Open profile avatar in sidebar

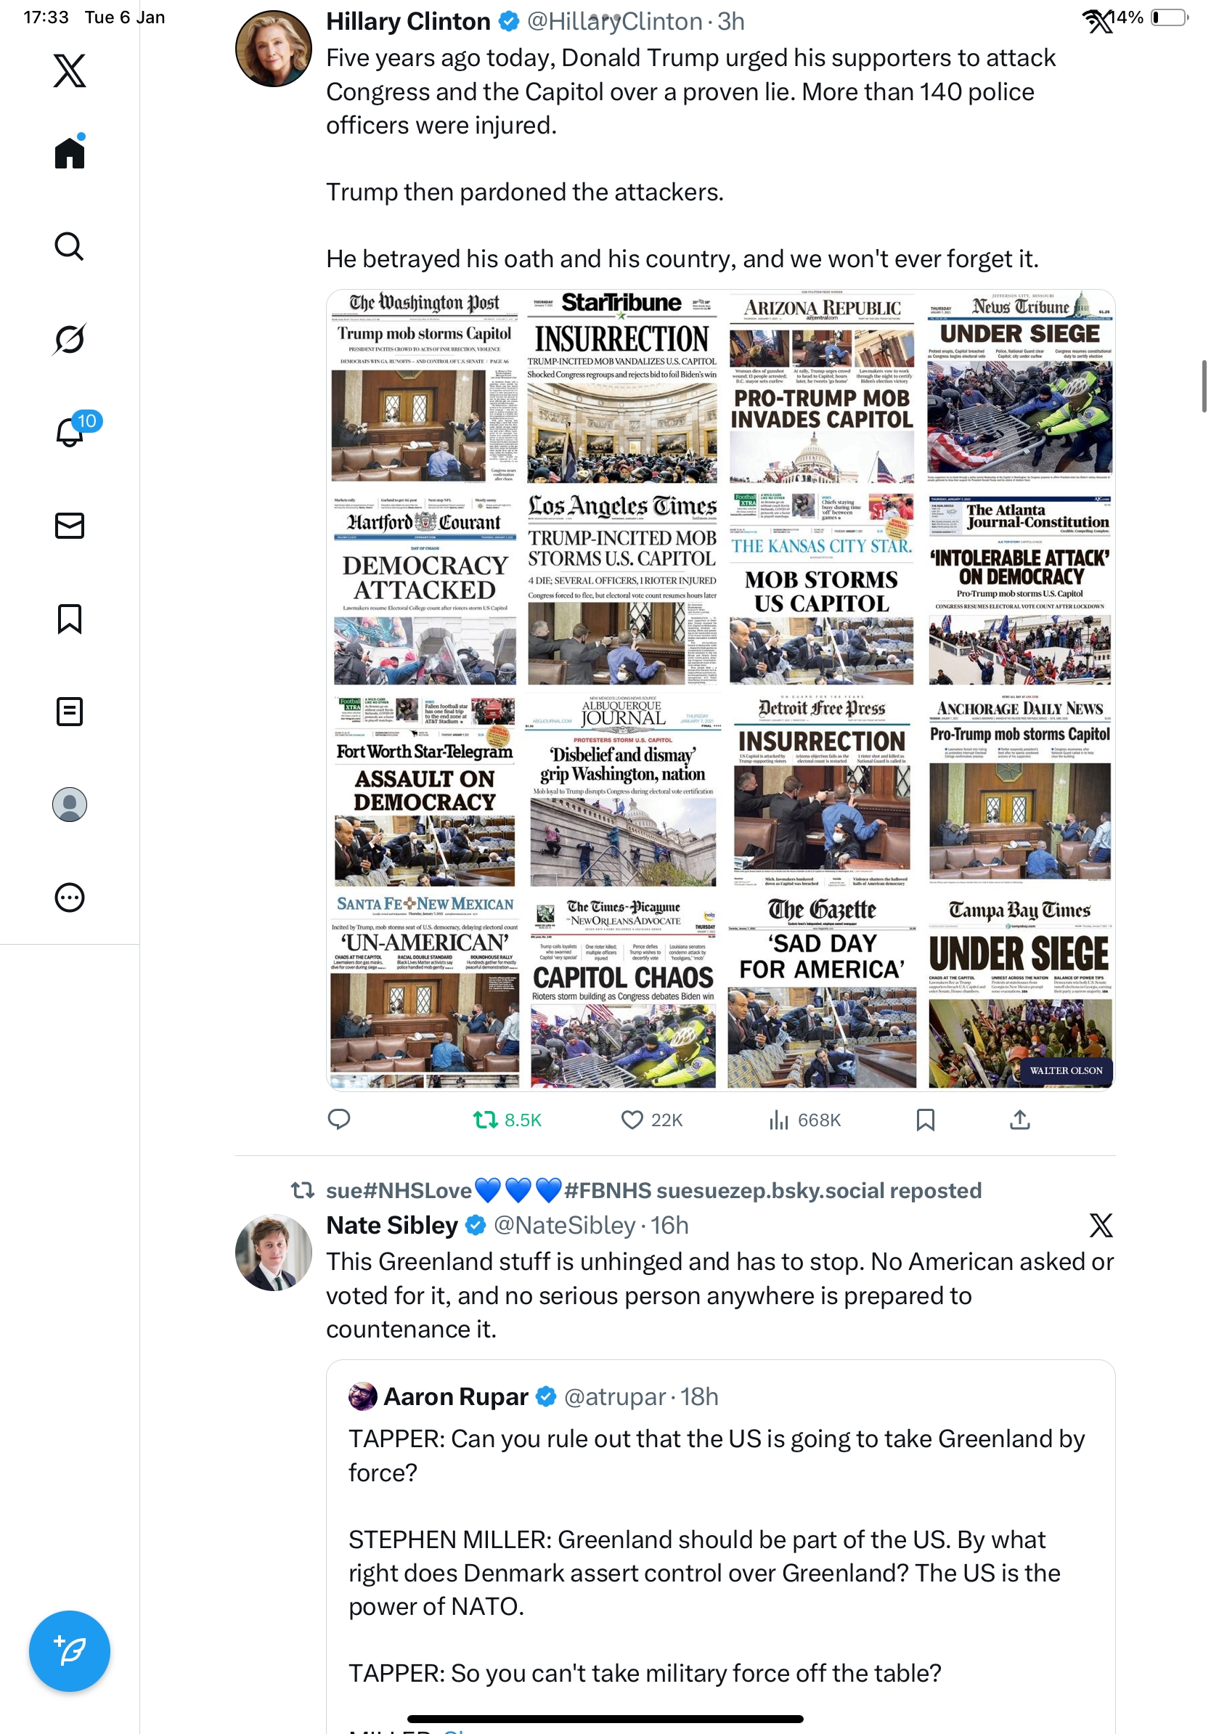[70, 805]
